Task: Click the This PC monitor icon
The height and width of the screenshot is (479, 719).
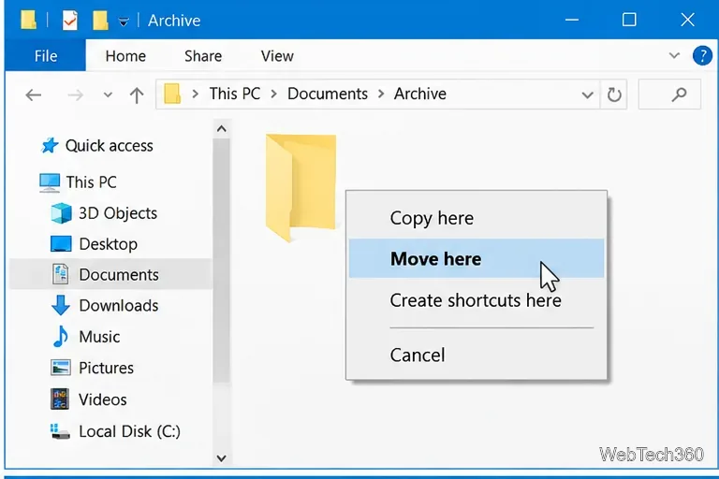Action: (x=50, y=182)
